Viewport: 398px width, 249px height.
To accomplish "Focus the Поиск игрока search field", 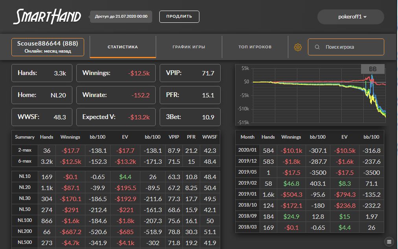I will [x=350, y=47].
